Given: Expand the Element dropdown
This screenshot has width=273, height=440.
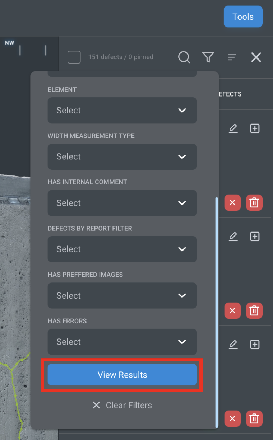Looking at the screenshot, I should 122,110.
